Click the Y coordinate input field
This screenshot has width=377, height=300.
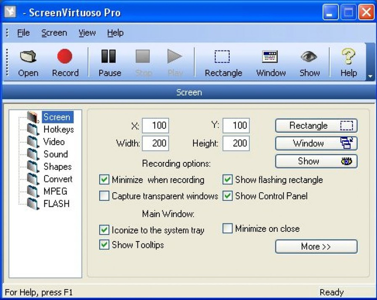coord(236,125)
